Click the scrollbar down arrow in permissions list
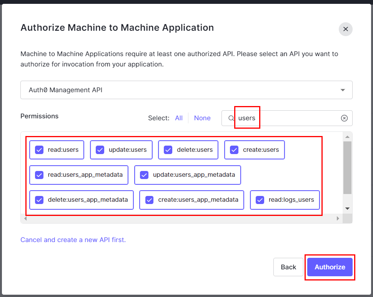 [x=348, y=208]
